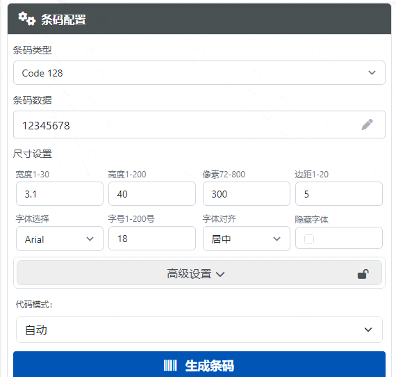Click the 宽度 input showing 3.1
The image size is (396, 377).
(60, 194)
